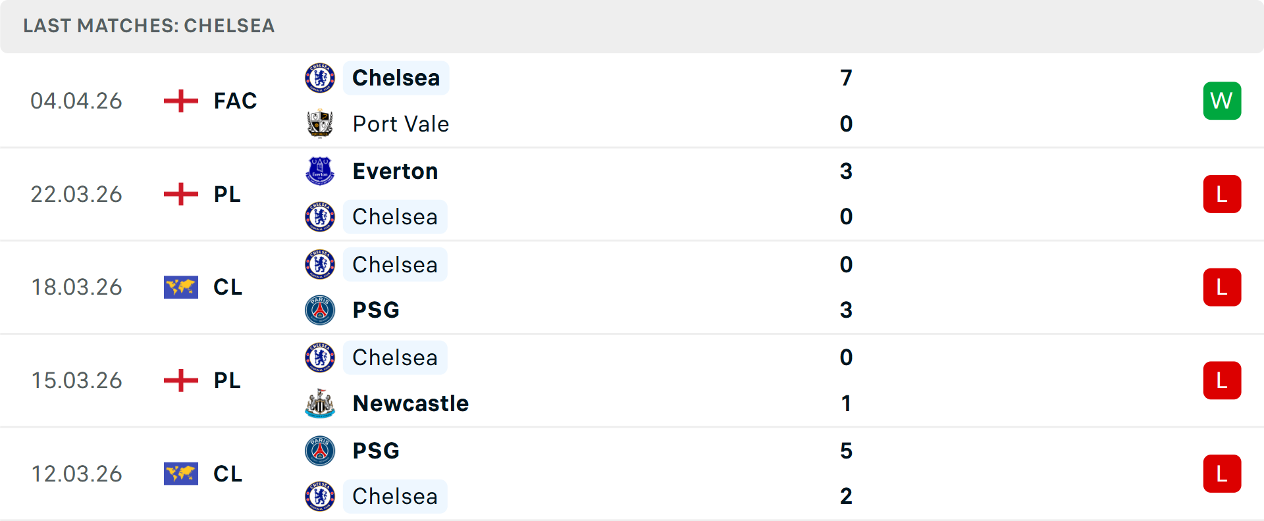
Task: Open PSG team link in 12.03.26 match
Action: [376, 451]
